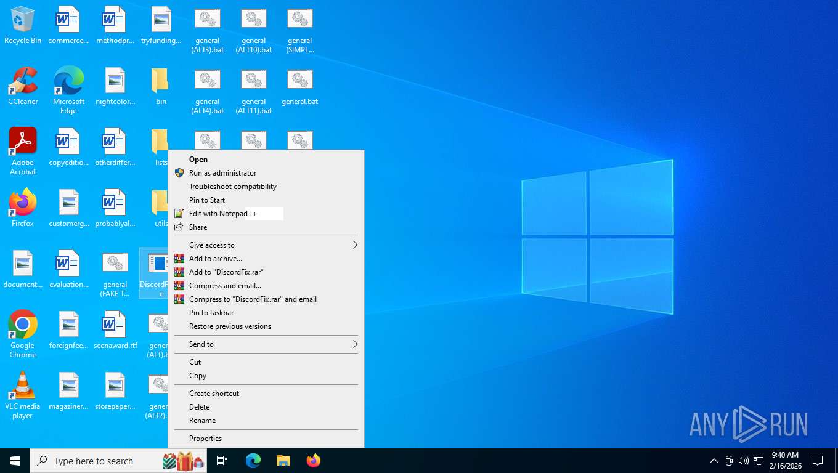Choose Rename in context menu
The width and height of the screenshot is (838, 473).
click(266, 421)
